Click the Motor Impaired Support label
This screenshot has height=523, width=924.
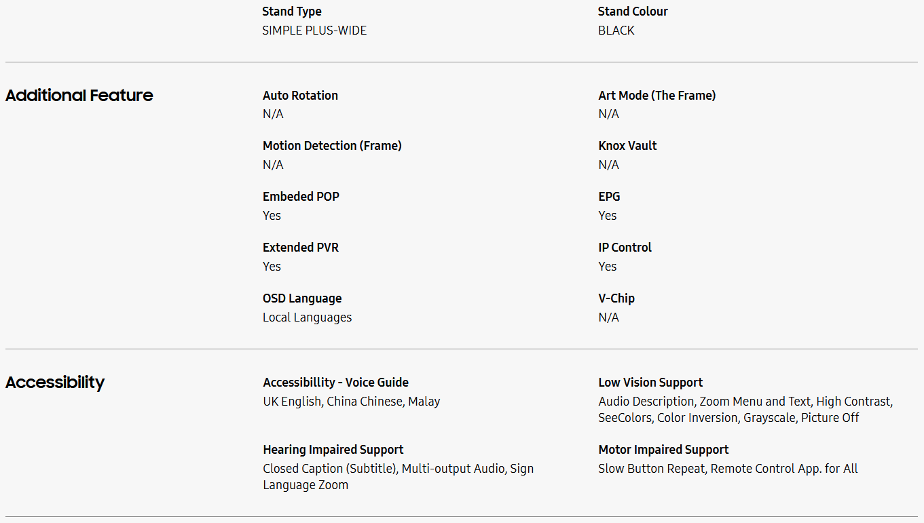click(663, 450)
